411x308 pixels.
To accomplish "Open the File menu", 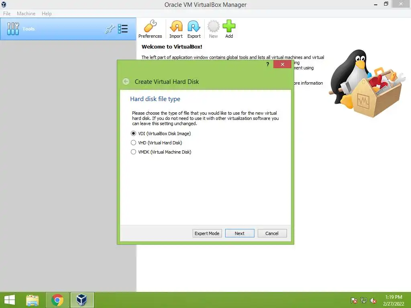I will point(7,13).
